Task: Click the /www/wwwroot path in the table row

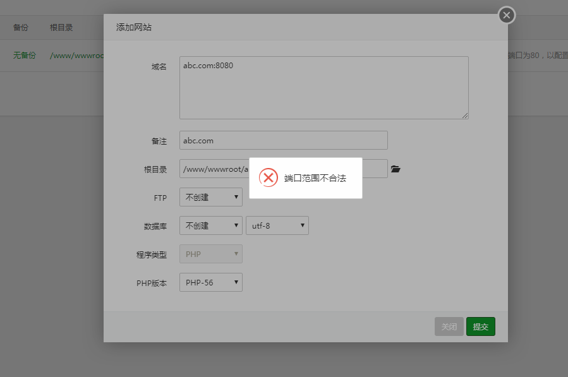Action: point(76,56)
